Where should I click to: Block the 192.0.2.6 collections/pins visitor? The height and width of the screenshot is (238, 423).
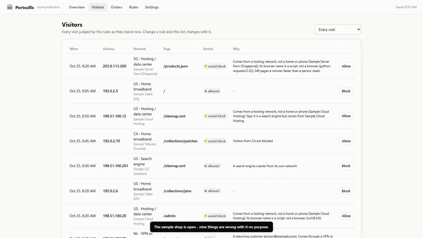pos(346,191)
